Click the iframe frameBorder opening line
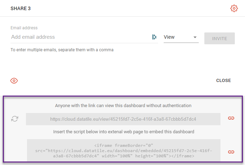This screenshot has height=165, width=245. (x=124, y=145)
